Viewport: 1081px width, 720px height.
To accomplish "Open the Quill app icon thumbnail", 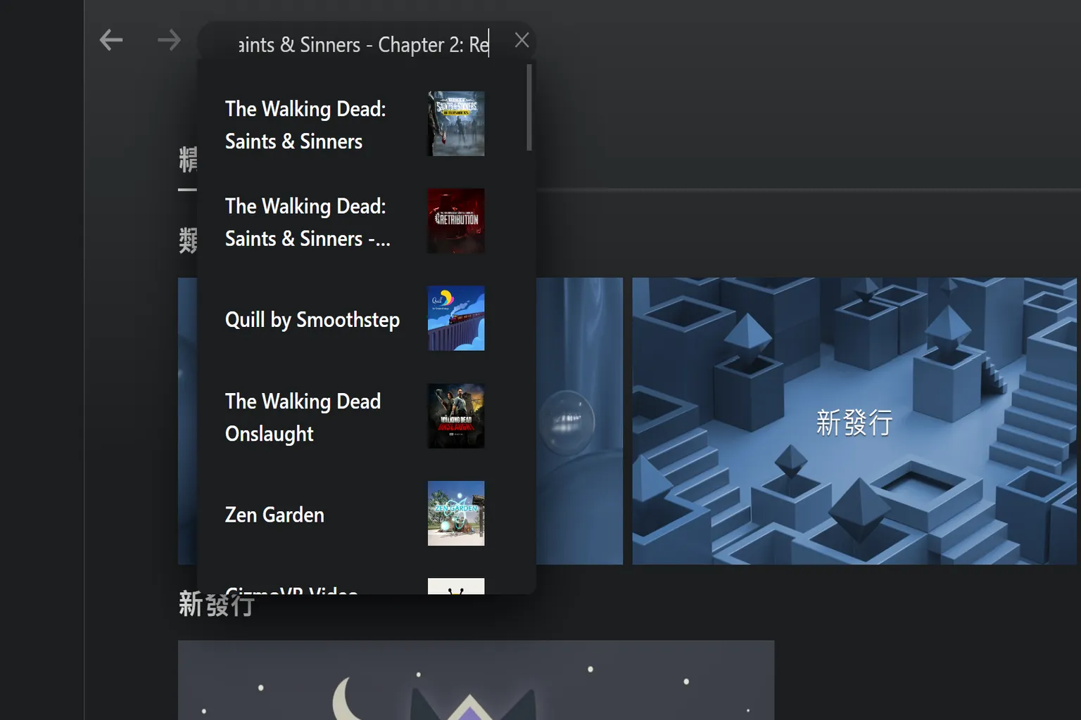I will point(456,318).
